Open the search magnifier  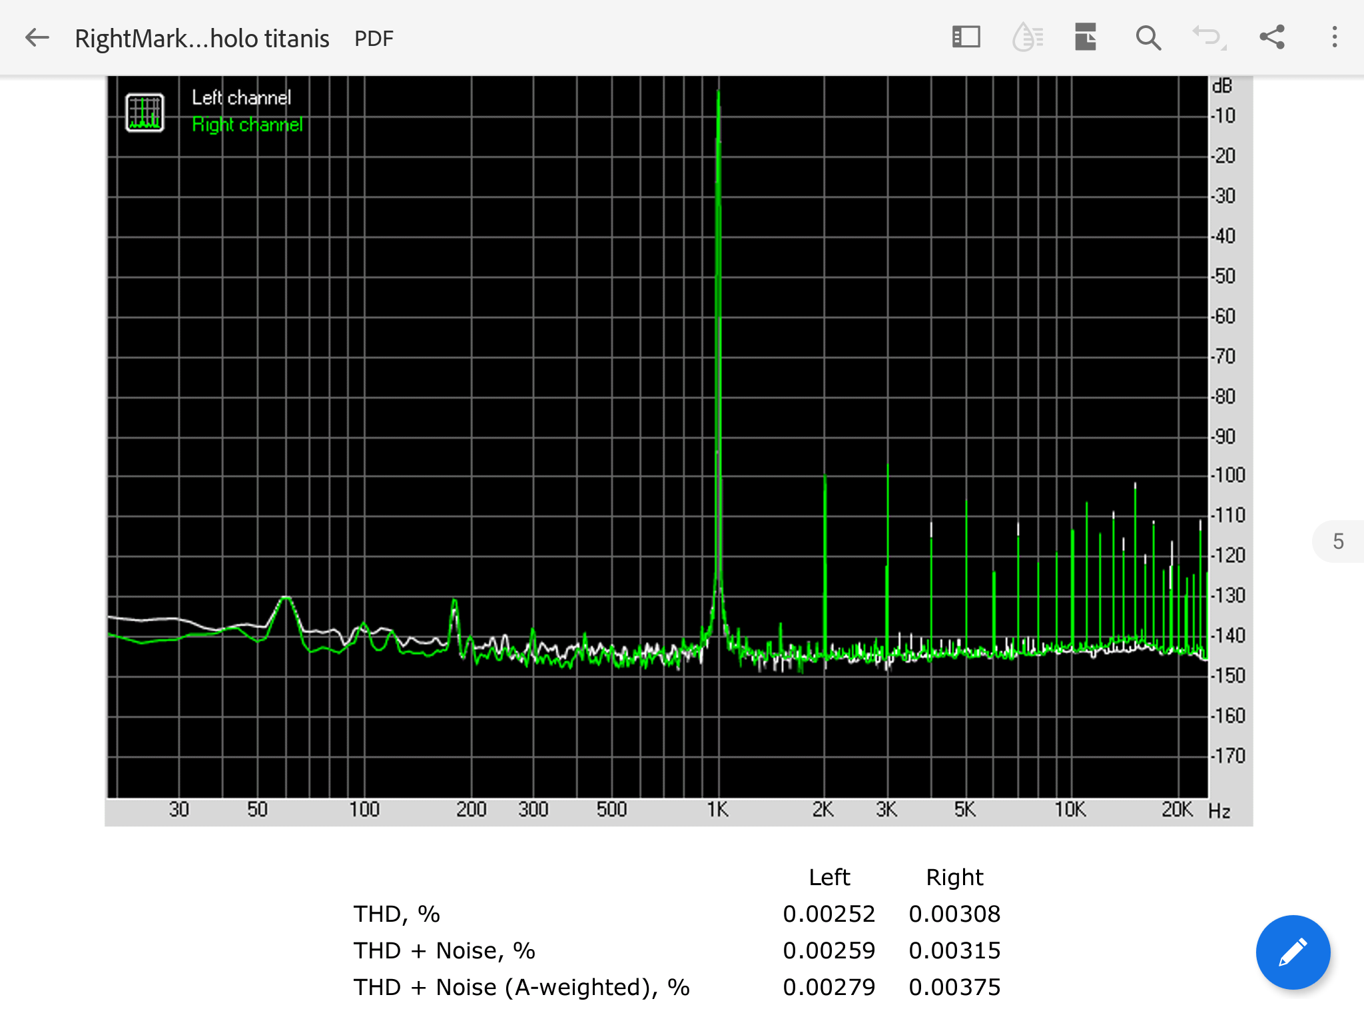tap(1148, 38)
